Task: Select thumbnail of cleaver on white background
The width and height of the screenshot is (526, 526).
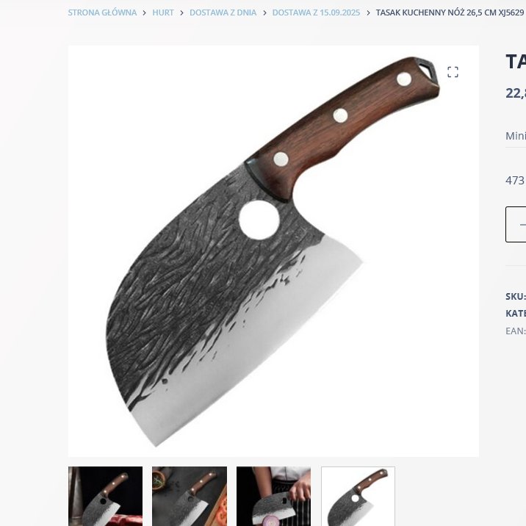Action: 358,496
